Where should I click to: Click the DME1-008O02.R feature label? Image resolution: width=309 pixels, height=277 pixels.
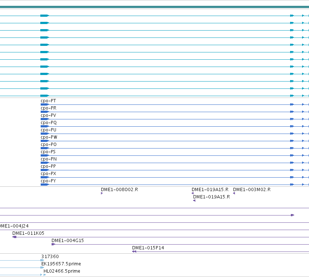(x=119, y=190)
